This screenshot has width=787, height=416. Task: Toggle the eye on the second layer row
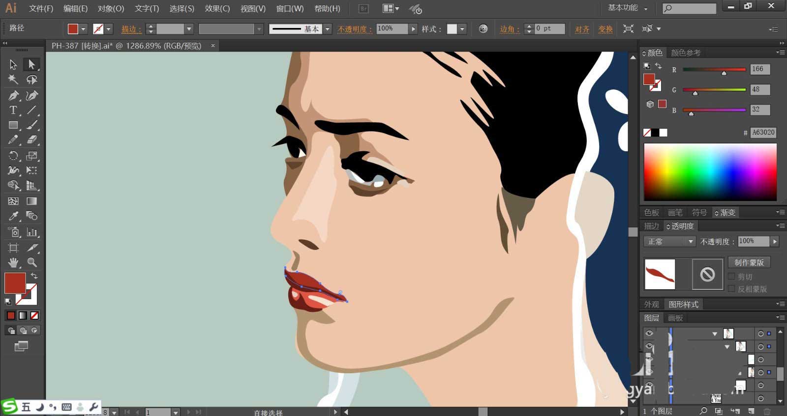click(649, 346)
